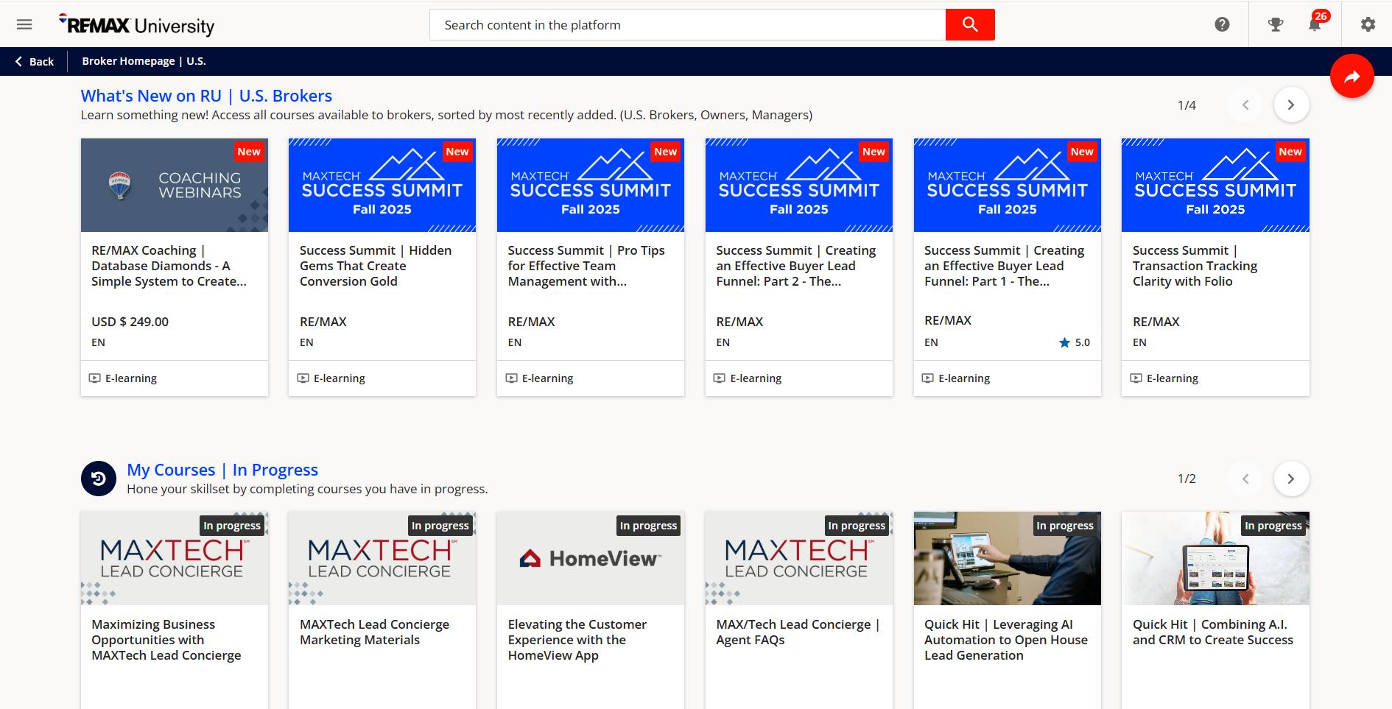1392x709 pixels.
Task: Open the Coaching Webinars course thumbnail
Action: tap(175, 185)
